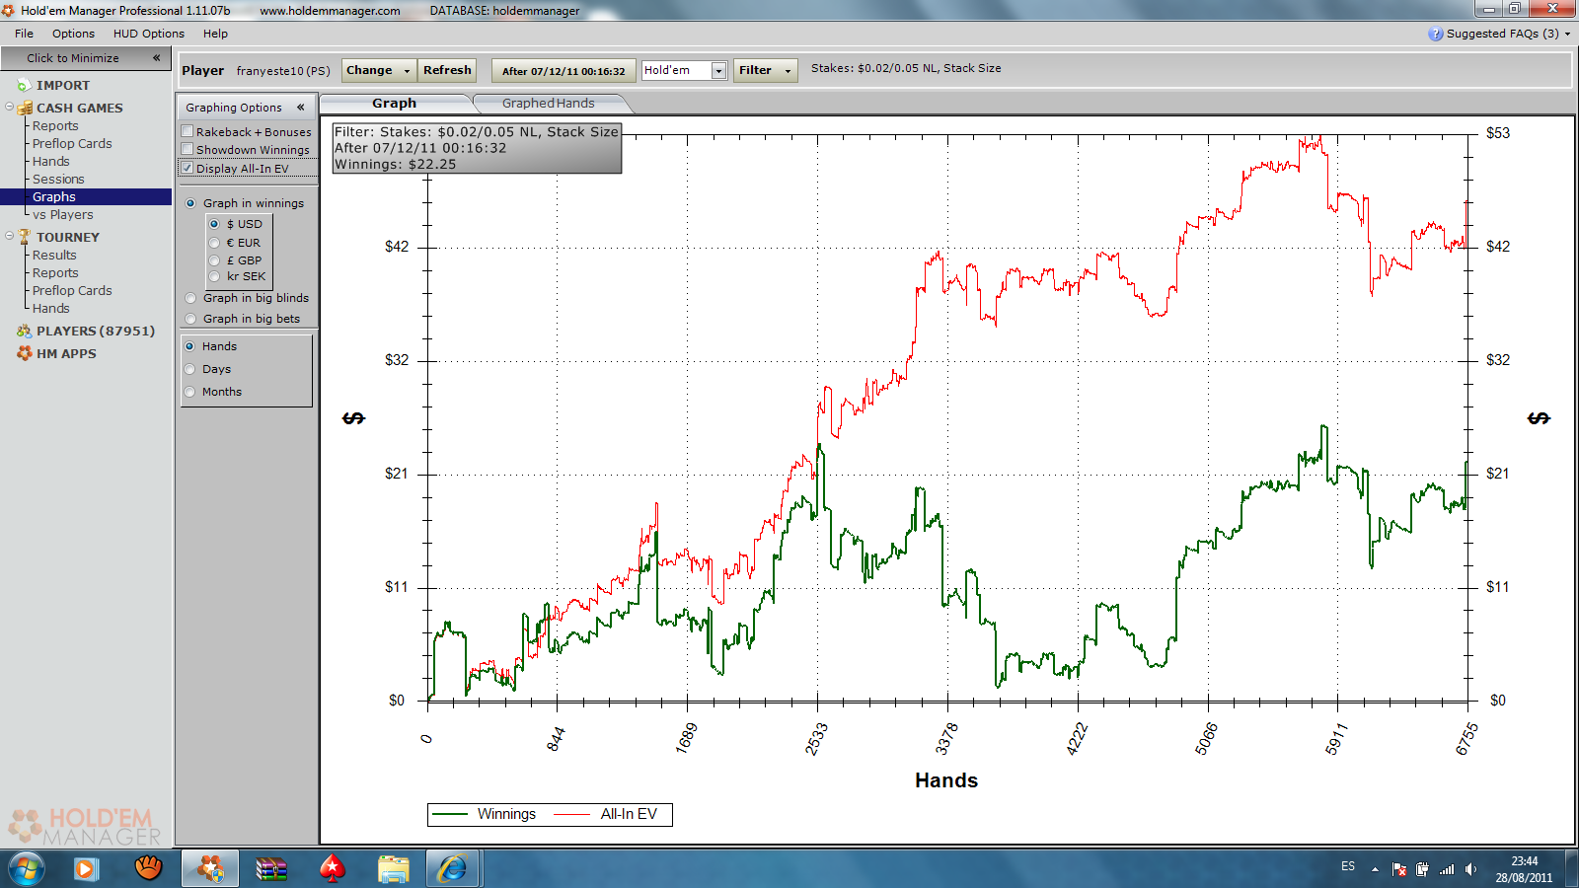Select Months x-axis radio
This screenshot has height=888, width=1579.
coord(189,392)
